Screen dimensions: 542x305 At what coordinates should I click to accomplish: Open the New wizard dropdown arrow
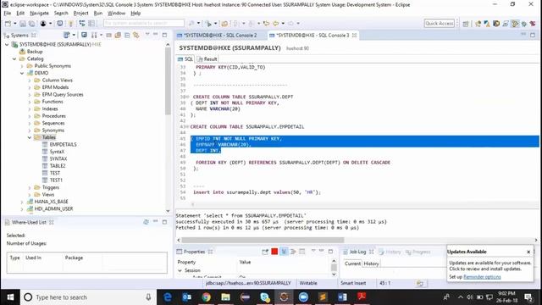click(15, 24)
